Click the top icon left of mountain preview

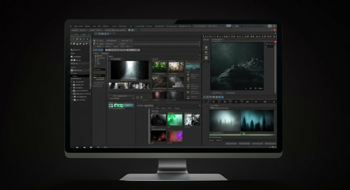click(206, 47)
